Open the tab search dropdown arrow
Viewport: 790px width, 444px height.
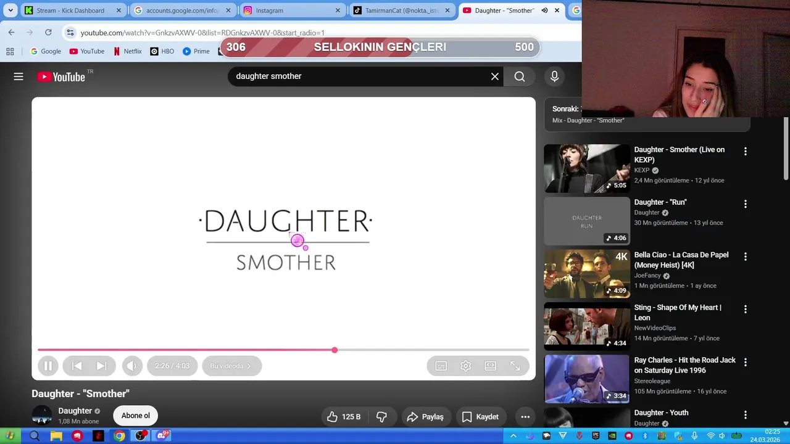pos(10,10)
